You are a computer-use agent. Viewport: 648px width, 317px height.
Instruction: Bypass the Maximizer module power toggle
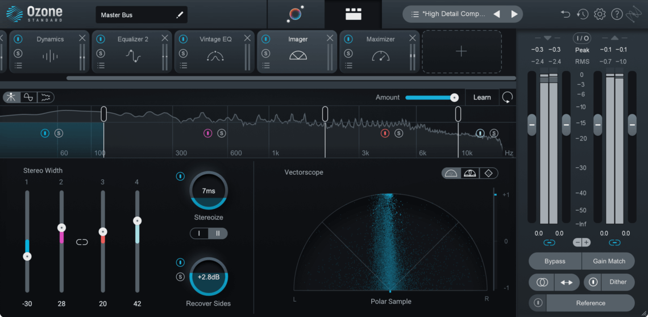(x=348, y=39)
